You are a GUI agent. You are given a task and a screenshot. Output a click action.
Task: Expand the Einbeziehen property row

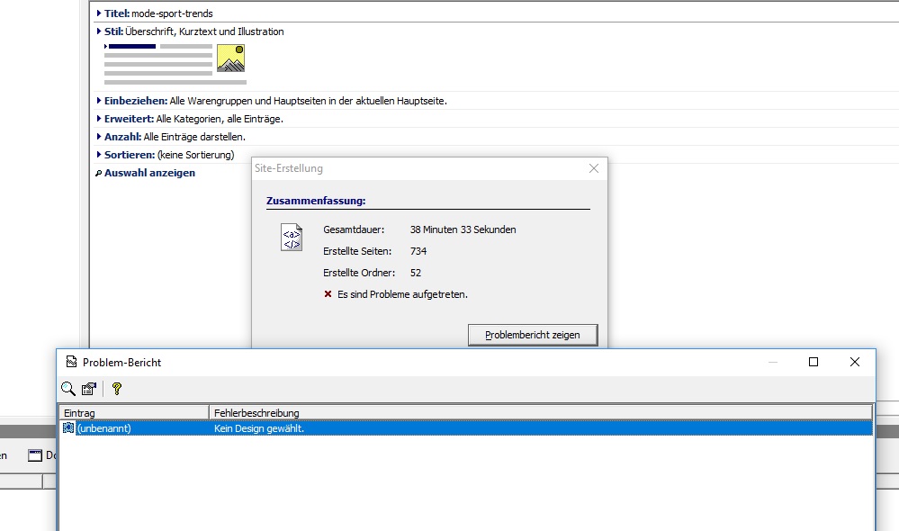click(99, 101)
